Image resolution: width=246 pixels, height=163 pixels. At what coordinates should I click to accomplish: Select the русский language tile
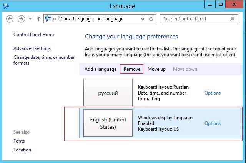(108, 93)
